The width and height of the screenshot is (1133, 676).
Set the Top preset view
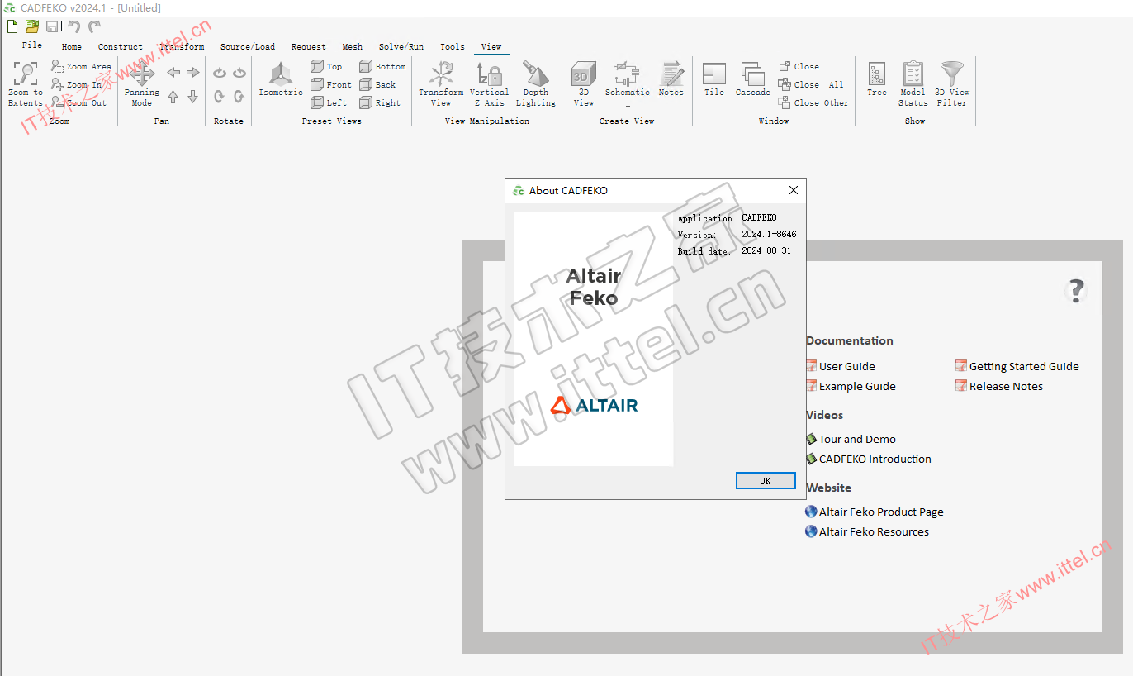coord(326,66)
